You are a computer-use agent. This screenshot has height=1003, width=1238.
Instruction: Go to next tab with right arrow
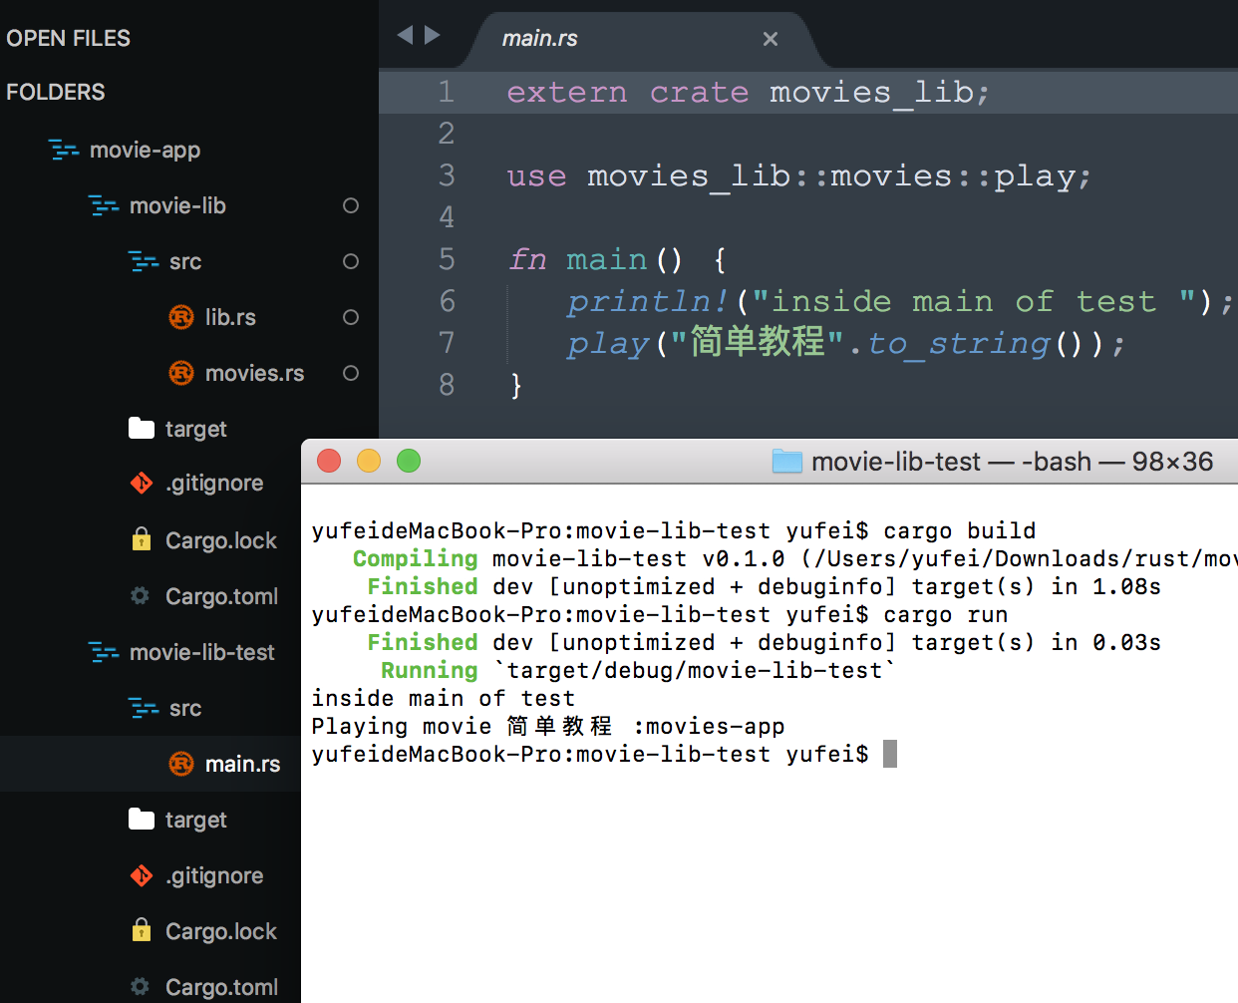pos(433,36)
